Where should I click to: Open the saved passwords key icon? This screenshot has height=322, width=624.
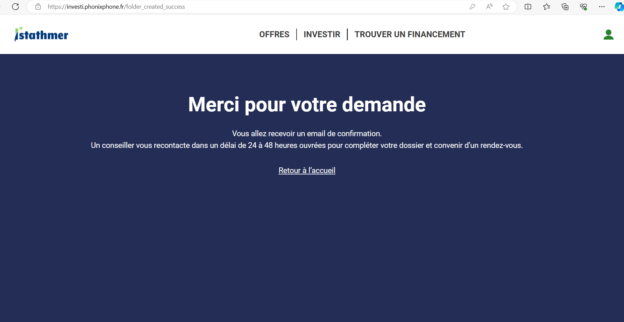(x=472, y=7)
